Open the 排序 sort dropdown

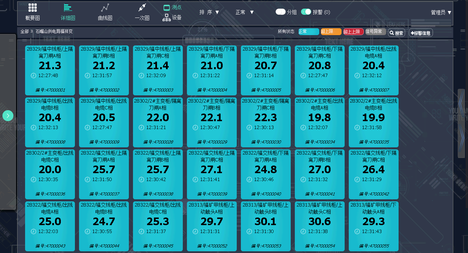tap(209, 12)
